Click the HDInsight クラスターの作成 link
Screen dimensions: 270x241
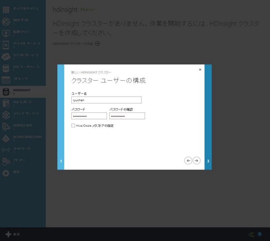click(73, 43)
